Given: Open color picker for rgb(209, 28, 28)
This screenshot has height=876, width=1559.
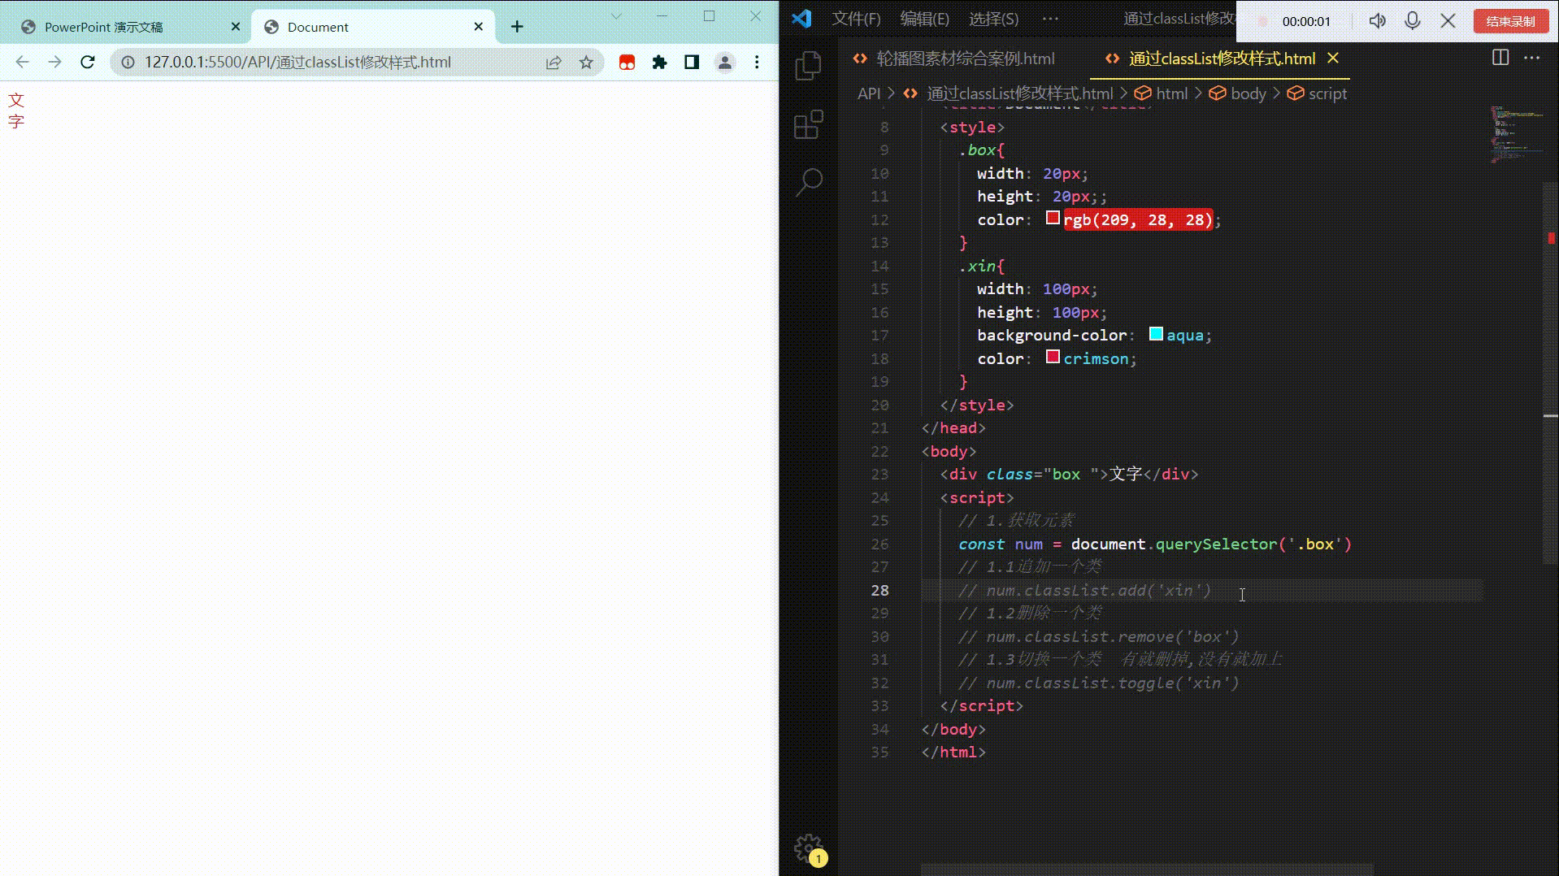Looking at the screenshot, I should (x=1053, y=218).
